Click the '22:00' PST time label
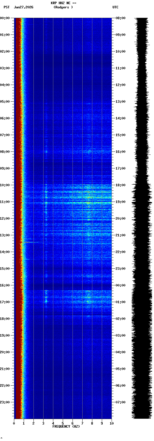The width and height of the screenshot is (154, 441). tap(5, 386)
